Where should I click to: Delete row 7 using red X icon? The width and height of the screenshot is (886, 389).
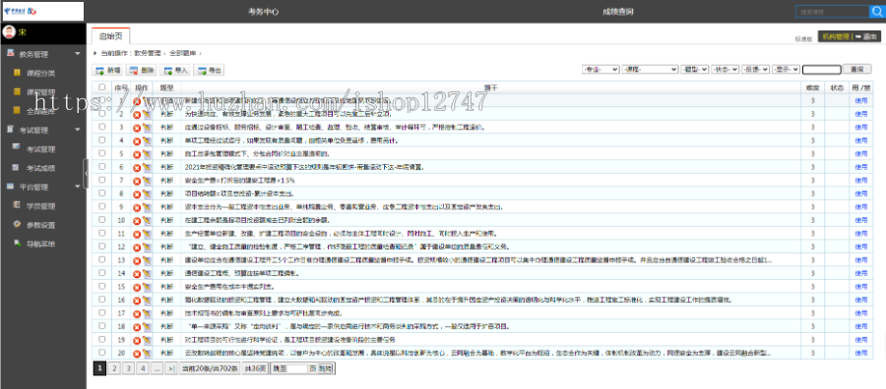pos(136,181)
